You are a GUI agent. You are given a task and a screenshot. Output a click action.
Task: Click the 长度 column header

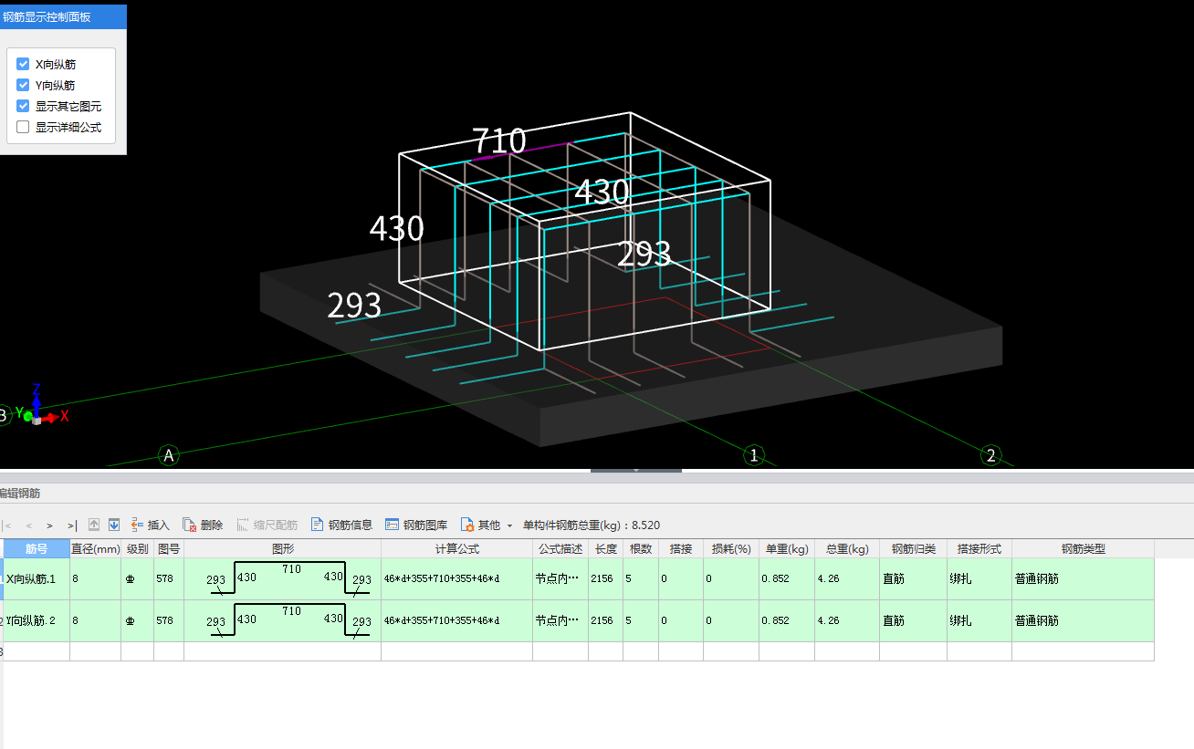click(x=606, y=548)
